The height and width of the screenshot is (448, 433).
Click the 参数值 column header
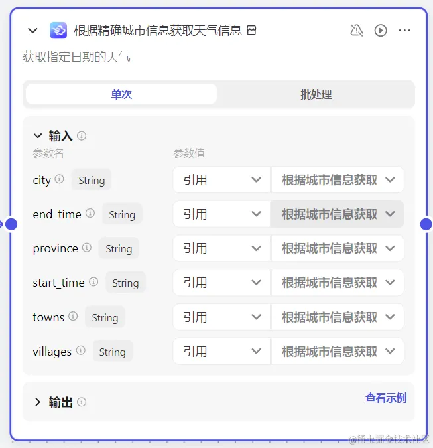(x=189, y=153)
